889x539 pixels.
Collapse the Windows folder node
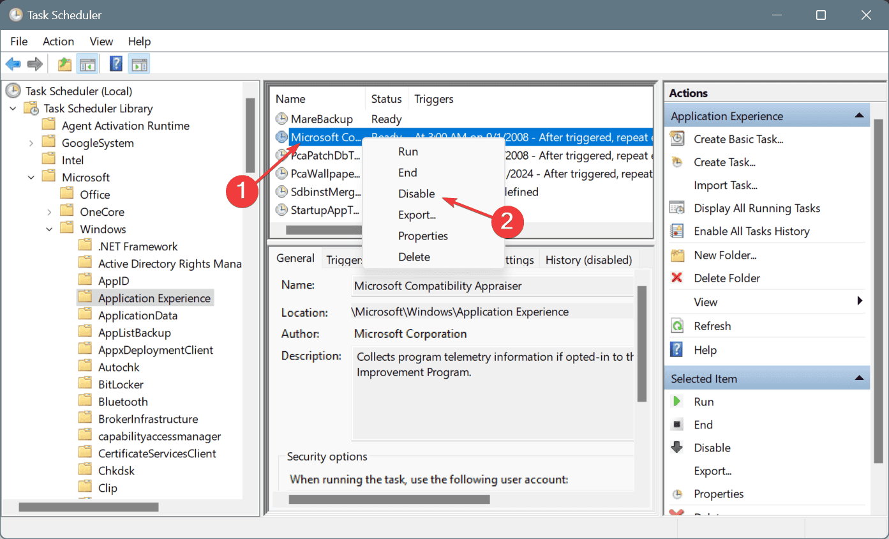[50, 229]
